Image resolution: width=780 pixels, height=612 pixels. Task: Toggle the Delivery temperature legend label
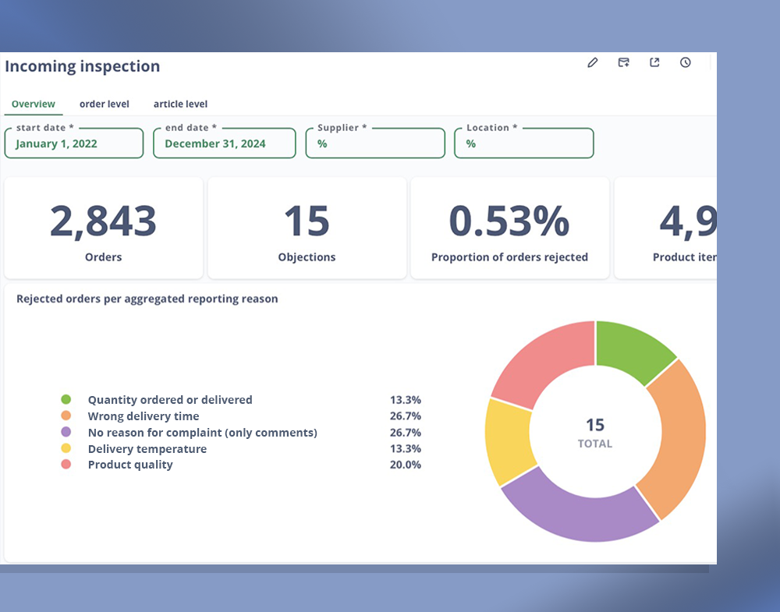147,449
